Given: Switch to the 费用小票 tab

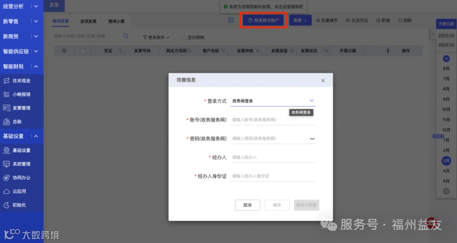Looking at the screenshot, I should point(116,21).
